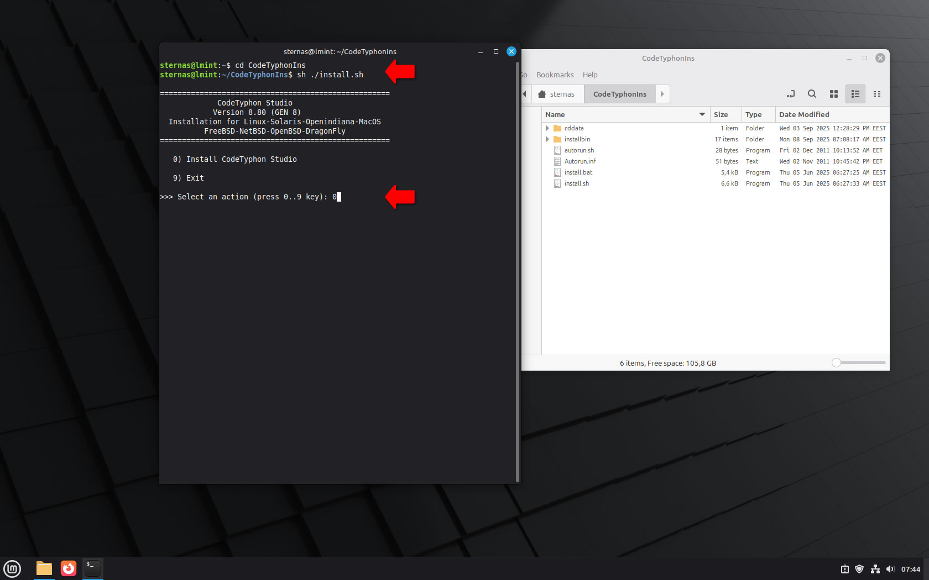Select the CodeTyphonIns path button
929x580 pixels.
click(620, 94)
